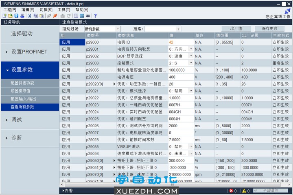Image resolution: width=293 pixels, height=195 pixels.
Task: Open the 编辑[E] menu
Action: tap(28, 10)
